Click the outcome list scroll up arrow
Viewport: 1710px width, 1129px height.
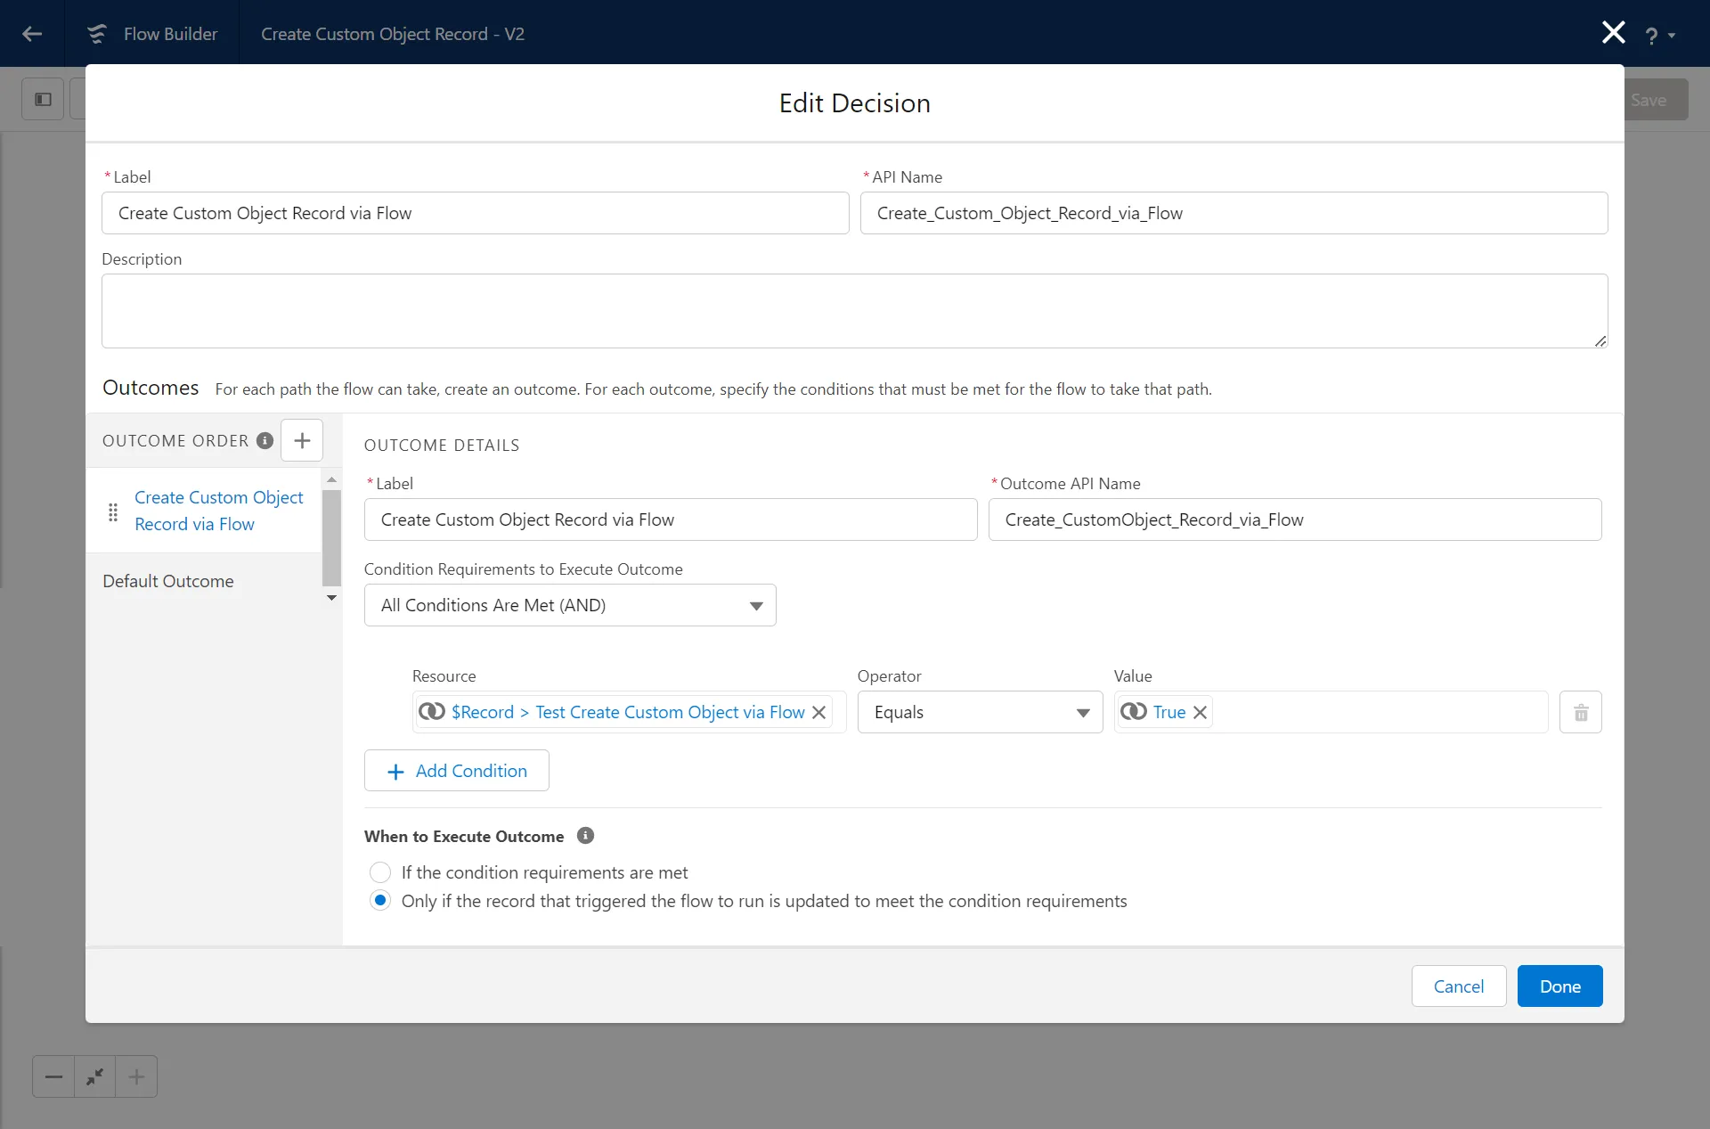(331, 479)
